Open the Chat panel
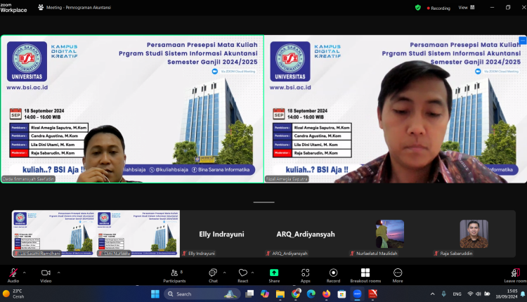 point(213,275)
